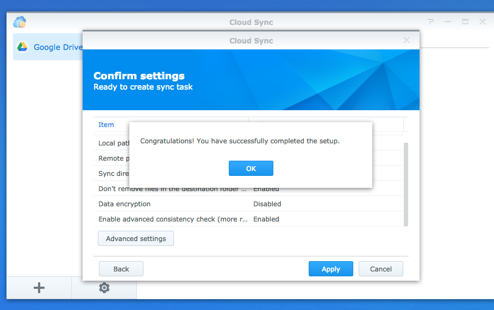Click the Apply button

pyautogui.click(x=330, y=269)
